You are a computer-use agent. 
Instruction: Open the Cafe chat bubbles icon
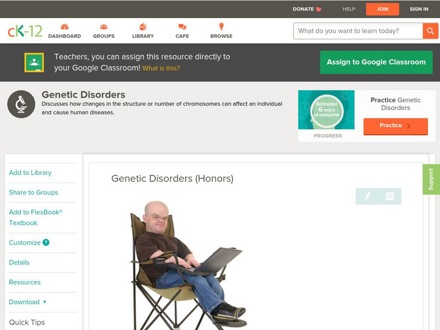[x=182, y=26]
